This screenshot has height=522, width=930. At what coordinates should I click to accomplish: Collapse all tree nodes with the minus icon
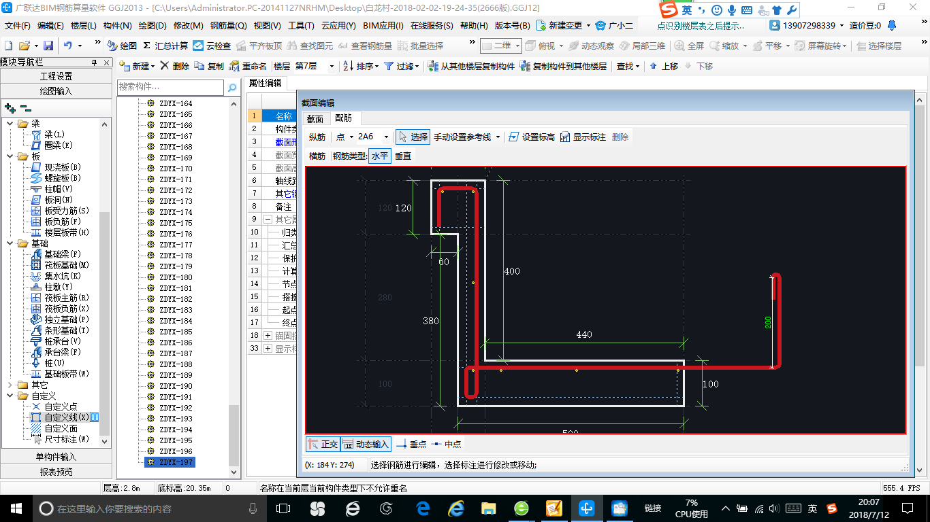[x=26, y=107]
